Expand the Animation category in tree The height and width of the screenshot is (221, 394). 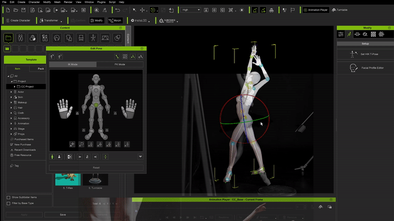pos(11,123)
